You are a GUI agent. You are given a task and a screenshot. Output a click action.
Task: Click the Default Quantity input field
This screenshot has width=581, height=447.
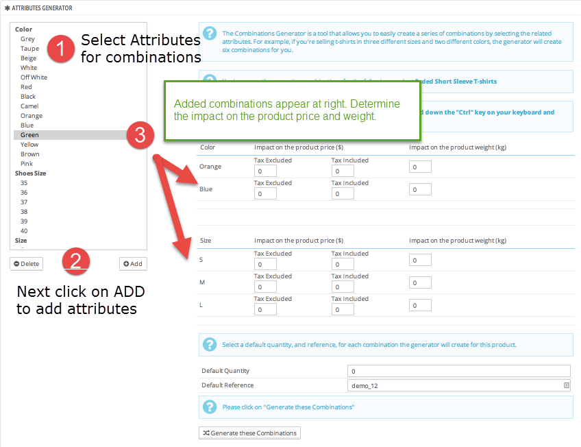tap(458, 371)
